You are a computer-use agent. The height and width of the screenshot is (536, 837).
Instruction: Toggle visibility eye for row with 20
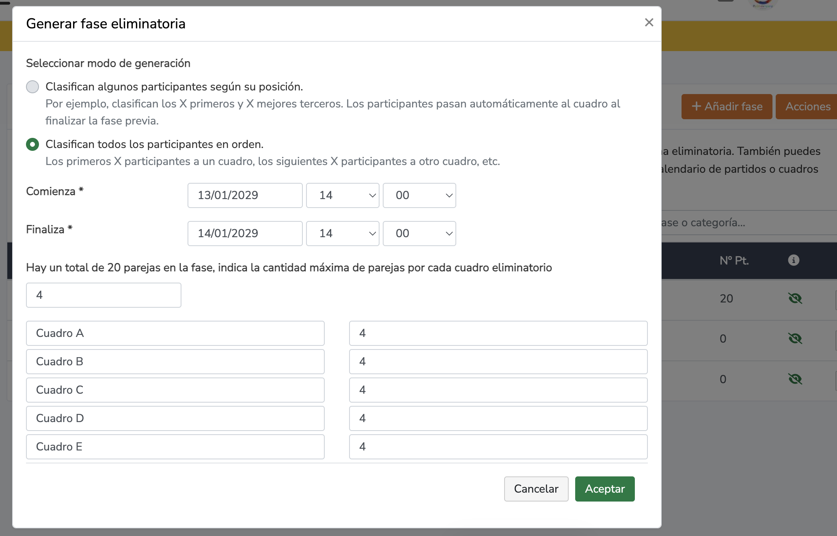coord(795,298)
